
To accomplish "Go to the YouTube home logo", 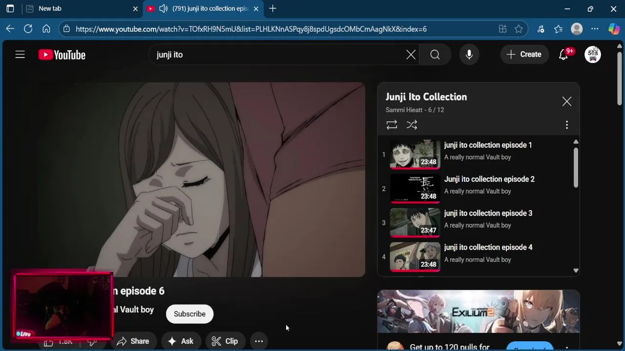I will click(62, 55).
